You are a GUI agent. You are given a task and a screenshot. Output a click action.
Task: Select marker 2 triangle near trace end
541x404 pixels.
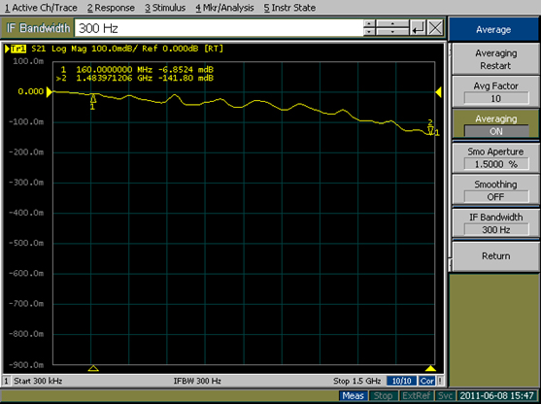430,130
